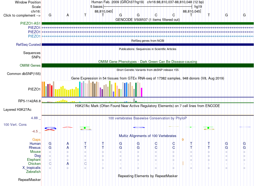254x186 pixels.
Task: Click base A in the chr16 sequence row
Action: 68,15
